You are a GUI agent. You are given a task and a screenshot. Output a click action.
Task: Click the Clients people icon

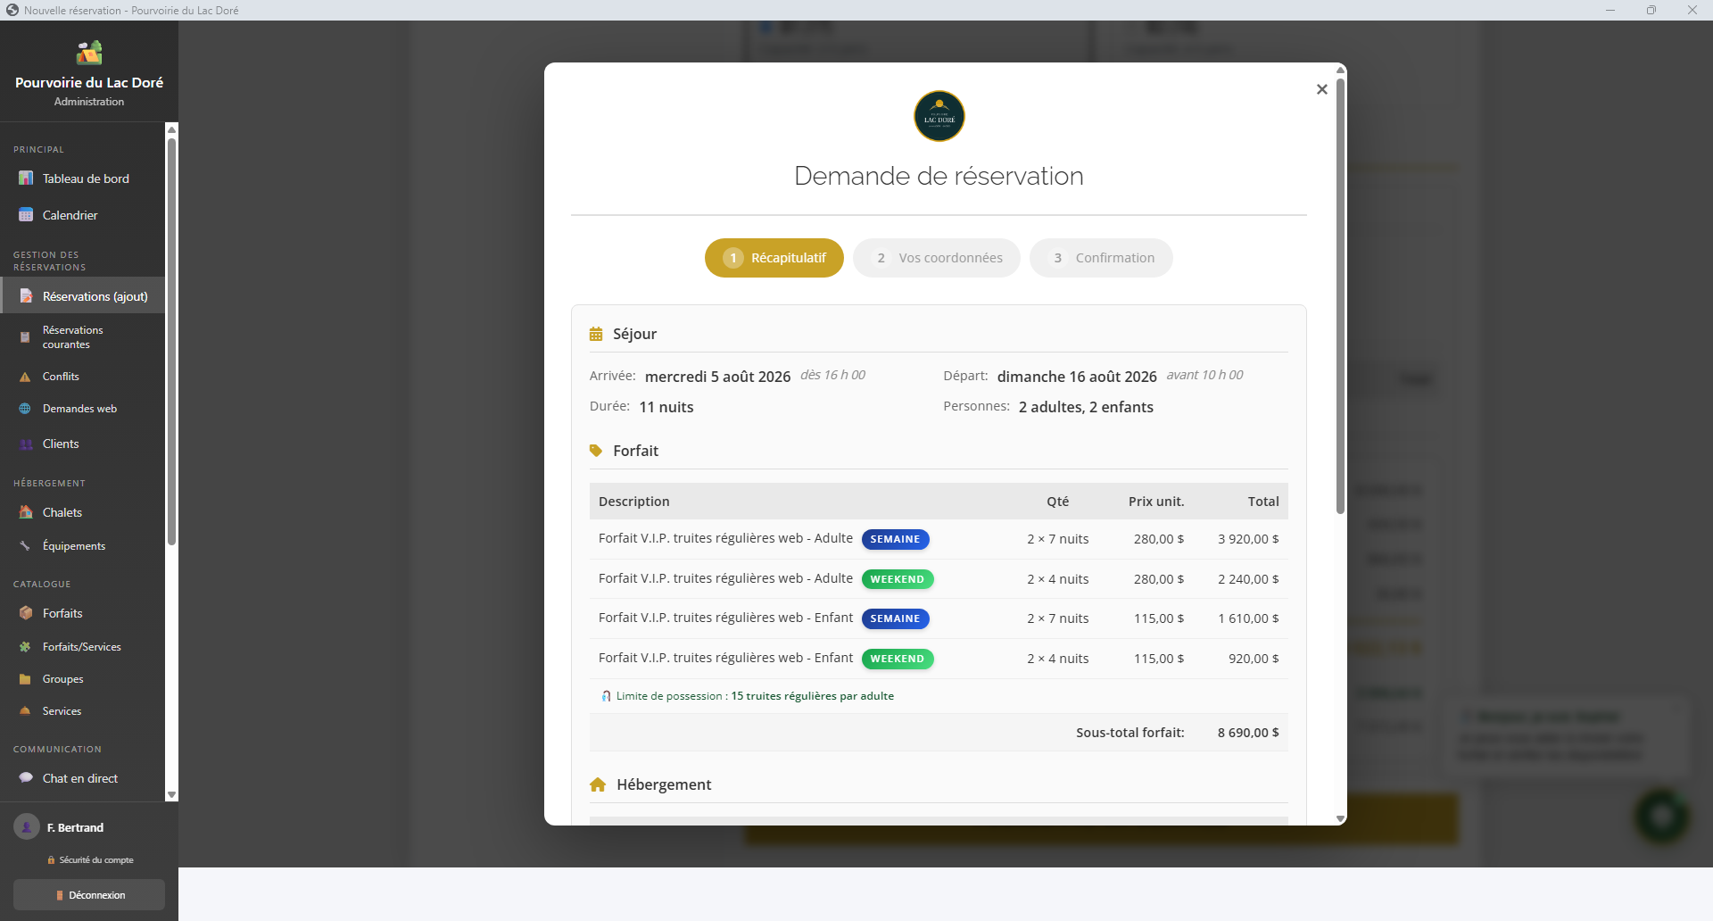coord(26,444)
